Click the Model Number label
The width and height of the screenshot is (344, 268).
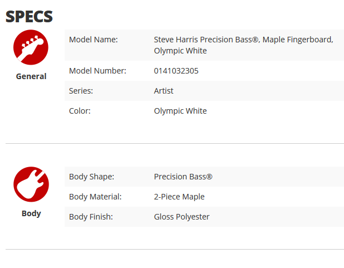98,71
